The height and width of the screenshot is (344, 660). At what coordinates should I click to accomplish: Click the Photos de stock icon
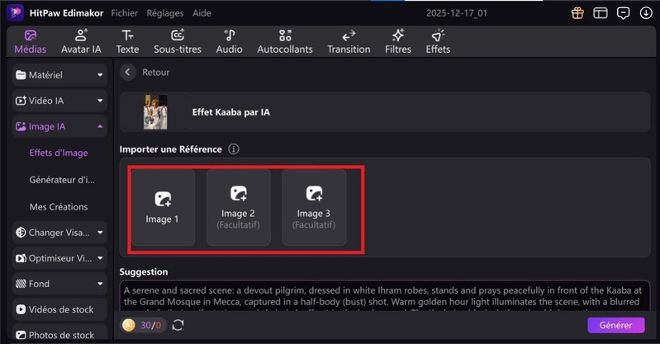(x=21, y=335)
